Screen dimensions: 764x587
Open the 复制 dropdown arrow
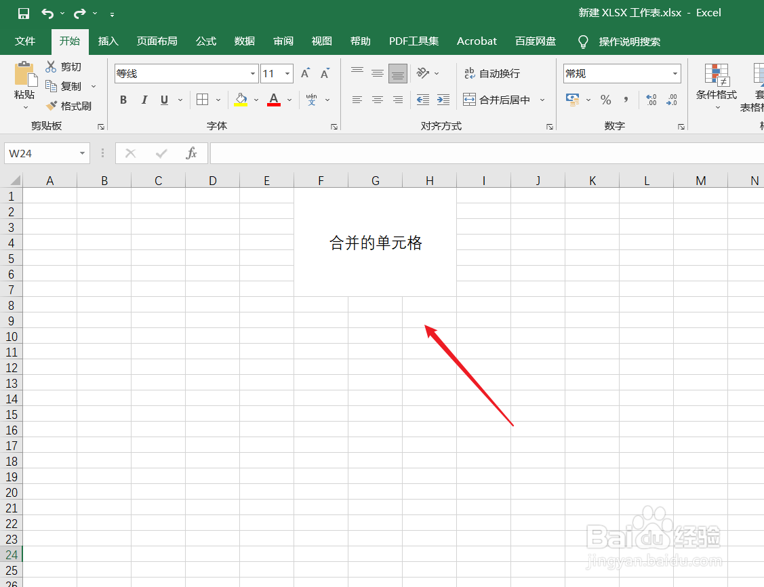pos(94,86)
